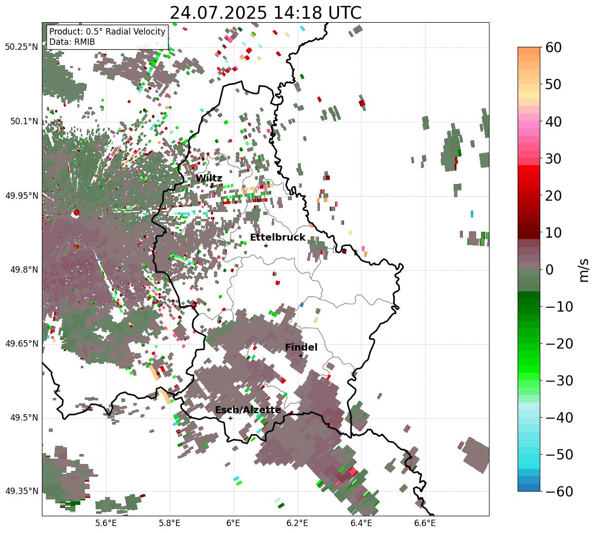
Task: Click colorbar tick label −20
Action: (x=559, y=344)
